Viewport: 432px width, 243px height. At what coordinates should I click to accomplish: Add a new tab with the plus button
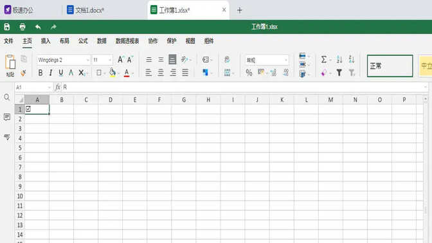[239, 10]
